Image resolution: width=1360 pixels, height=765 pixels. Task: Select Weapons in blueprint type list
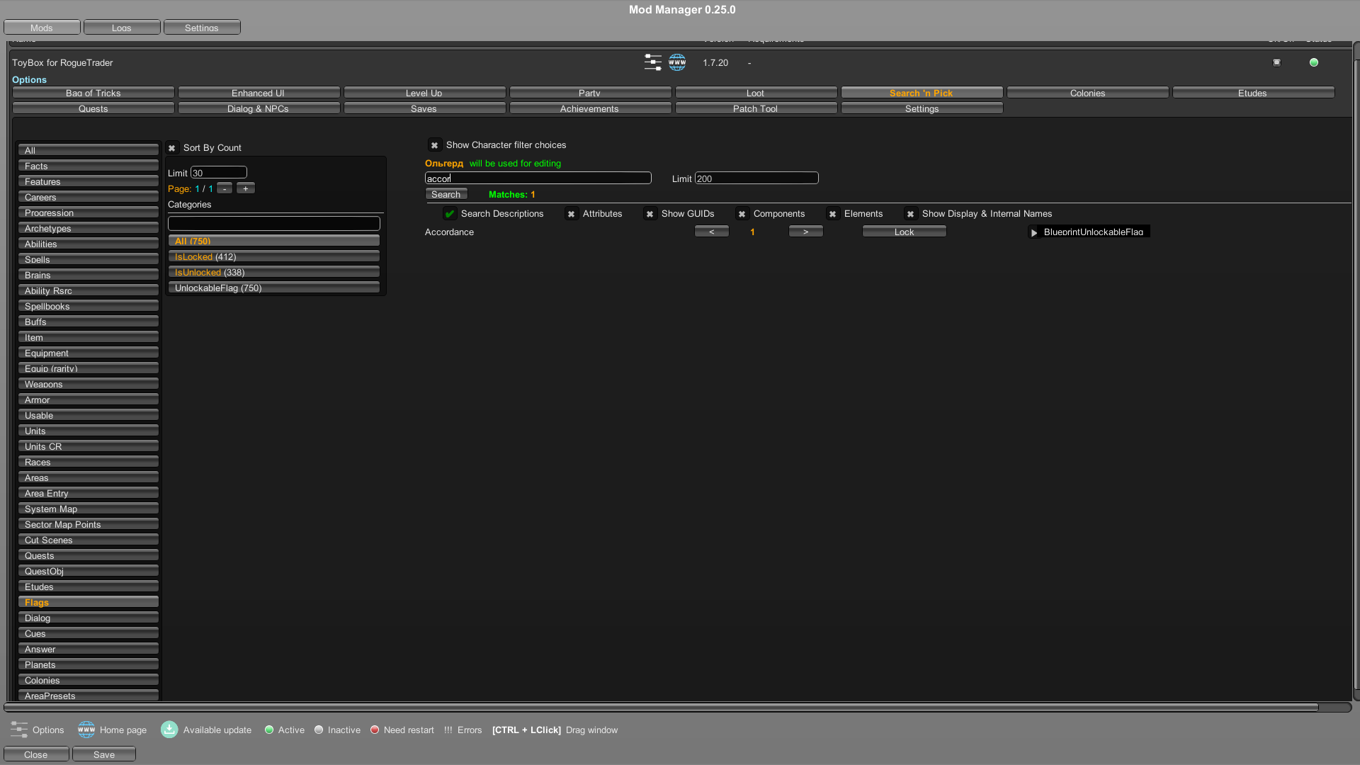(x=89, y=384)
